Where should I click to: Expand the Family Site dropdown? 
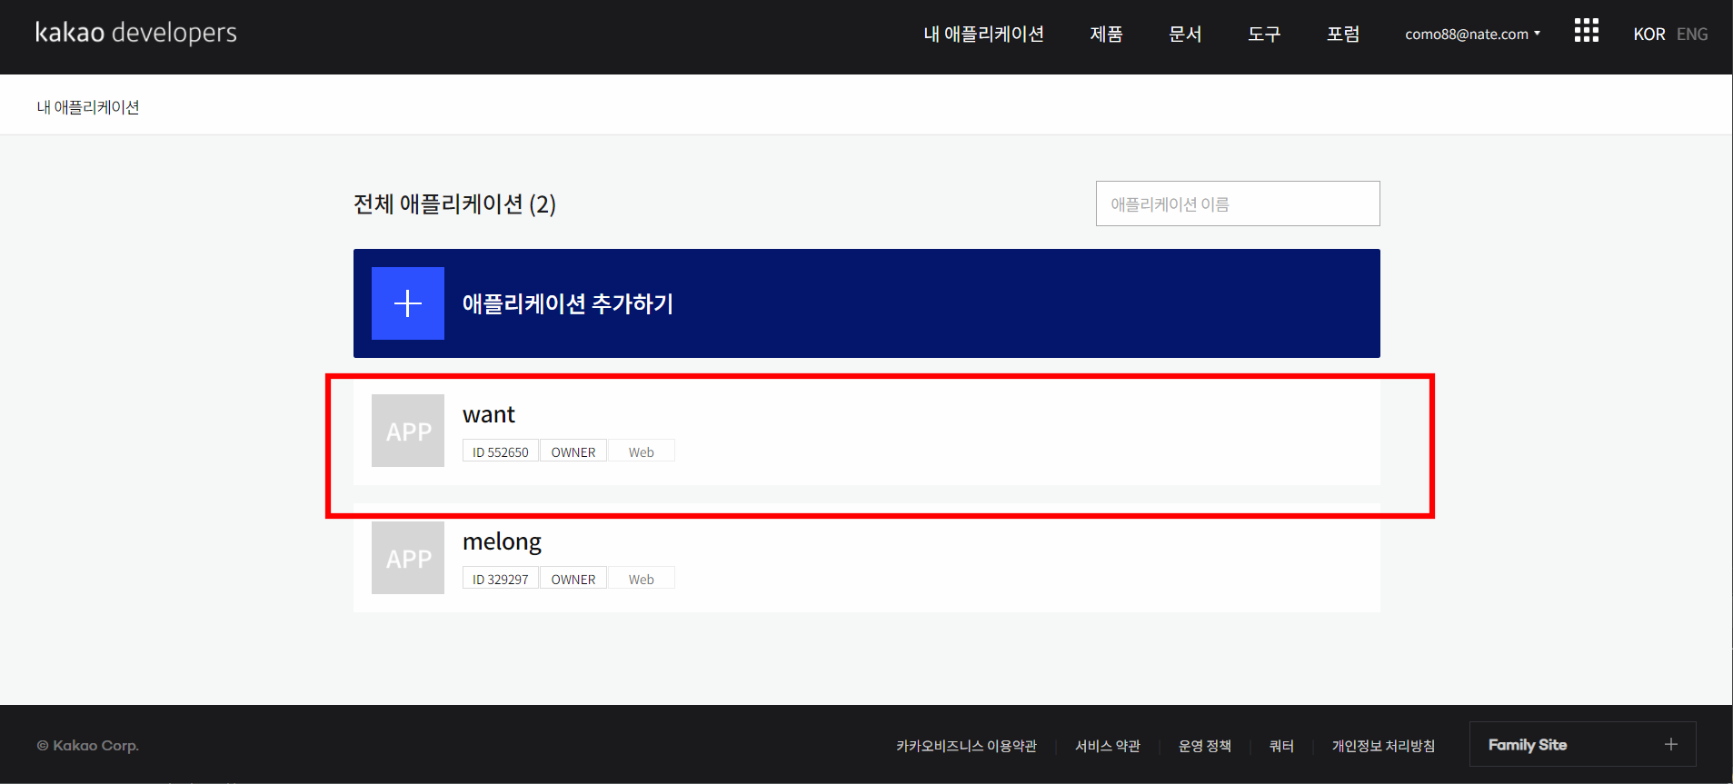(1583, 744)
